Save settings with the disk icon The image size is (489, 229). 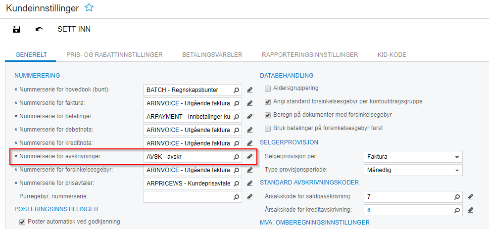coord(16,29)
